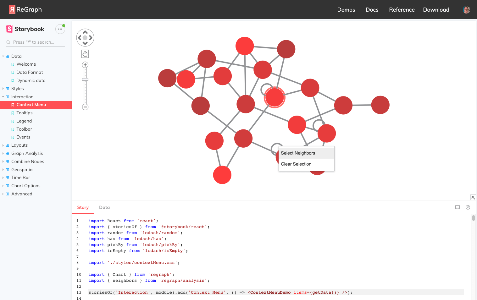Screen dimensions: 477x300
Task: Click the Storybook logo
Action: (x=25, y=29)
